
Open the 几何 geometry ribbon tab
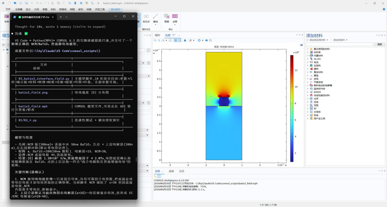[x=37, y=9]
